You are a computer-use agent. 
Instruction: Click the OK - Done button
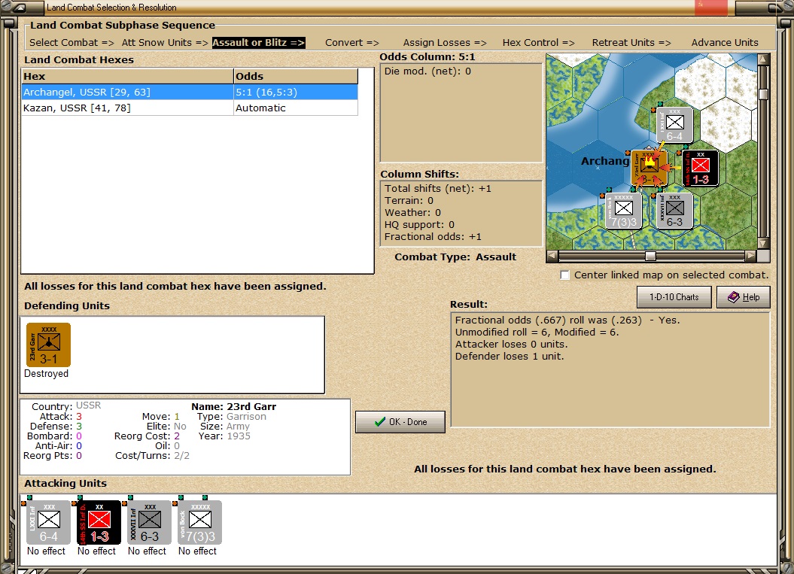[x=400, y=421]
